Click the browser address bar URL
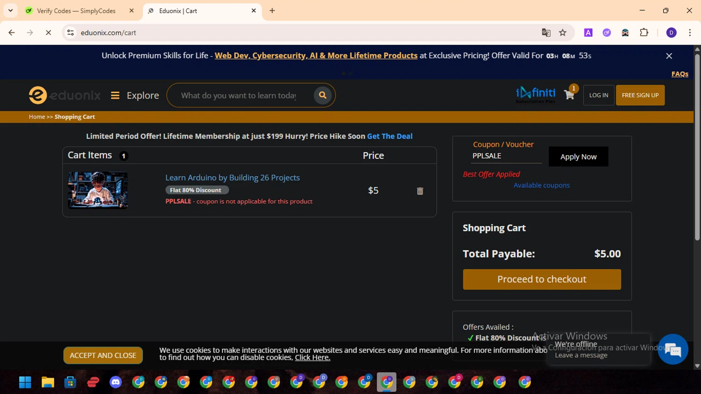701x394 pixels. coord(108,33)
